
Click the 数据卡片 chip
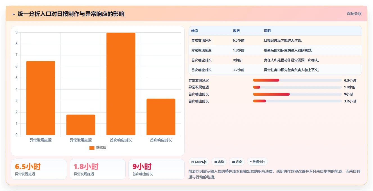point(257,162)
